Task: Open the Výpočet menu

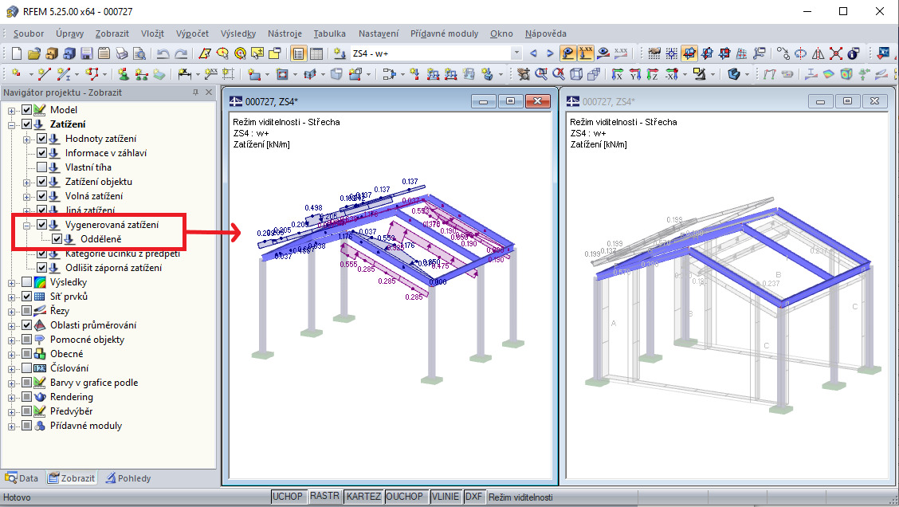Action: 192,33
